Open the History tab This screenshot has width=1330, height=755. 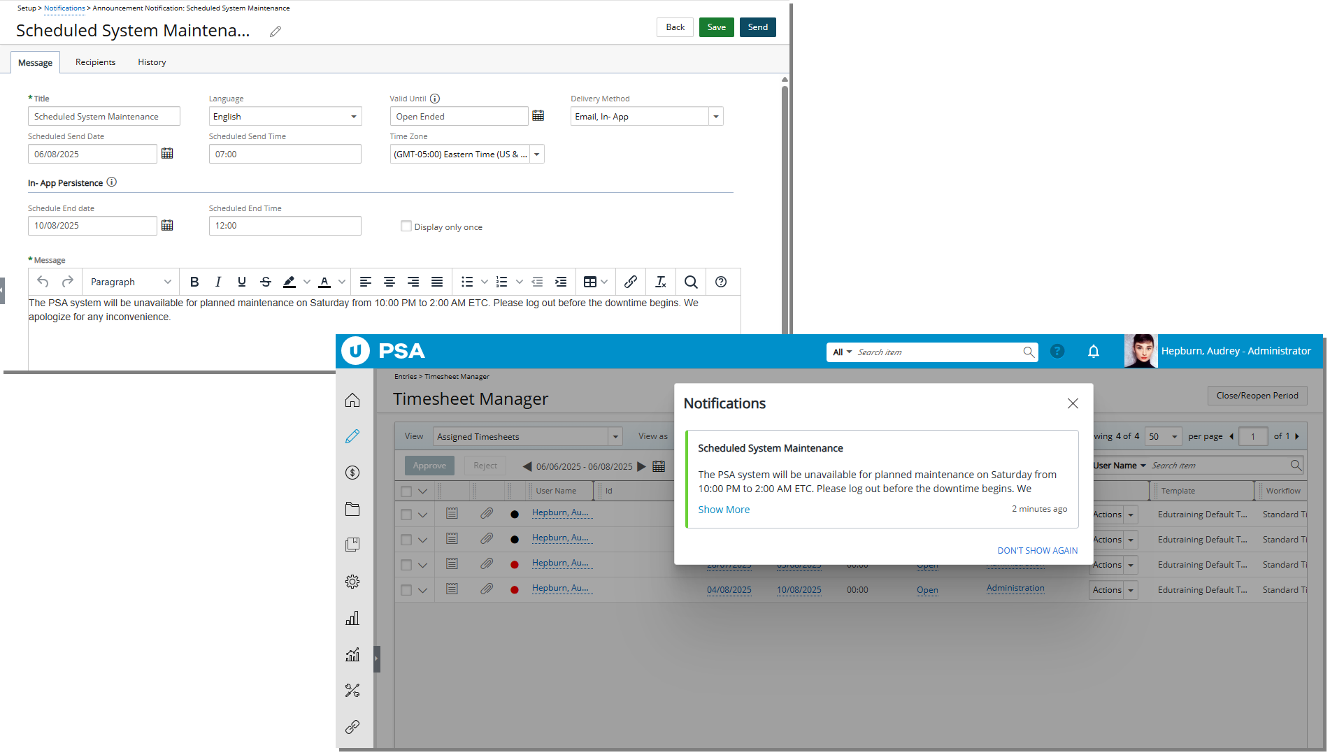click(151, 62)
